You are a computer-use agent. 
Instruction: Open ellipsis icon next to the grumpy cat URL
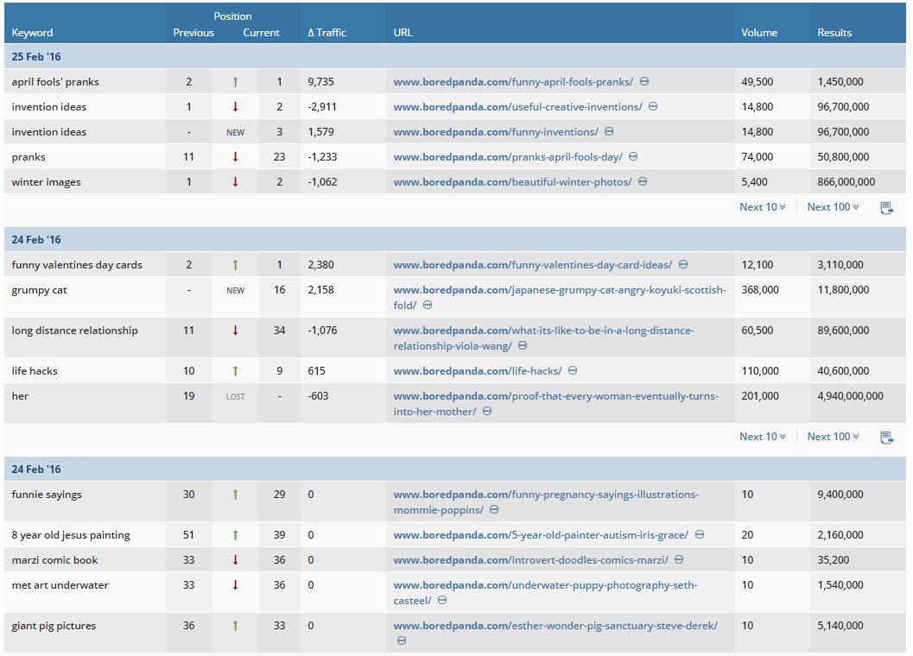tap(428, 305)
